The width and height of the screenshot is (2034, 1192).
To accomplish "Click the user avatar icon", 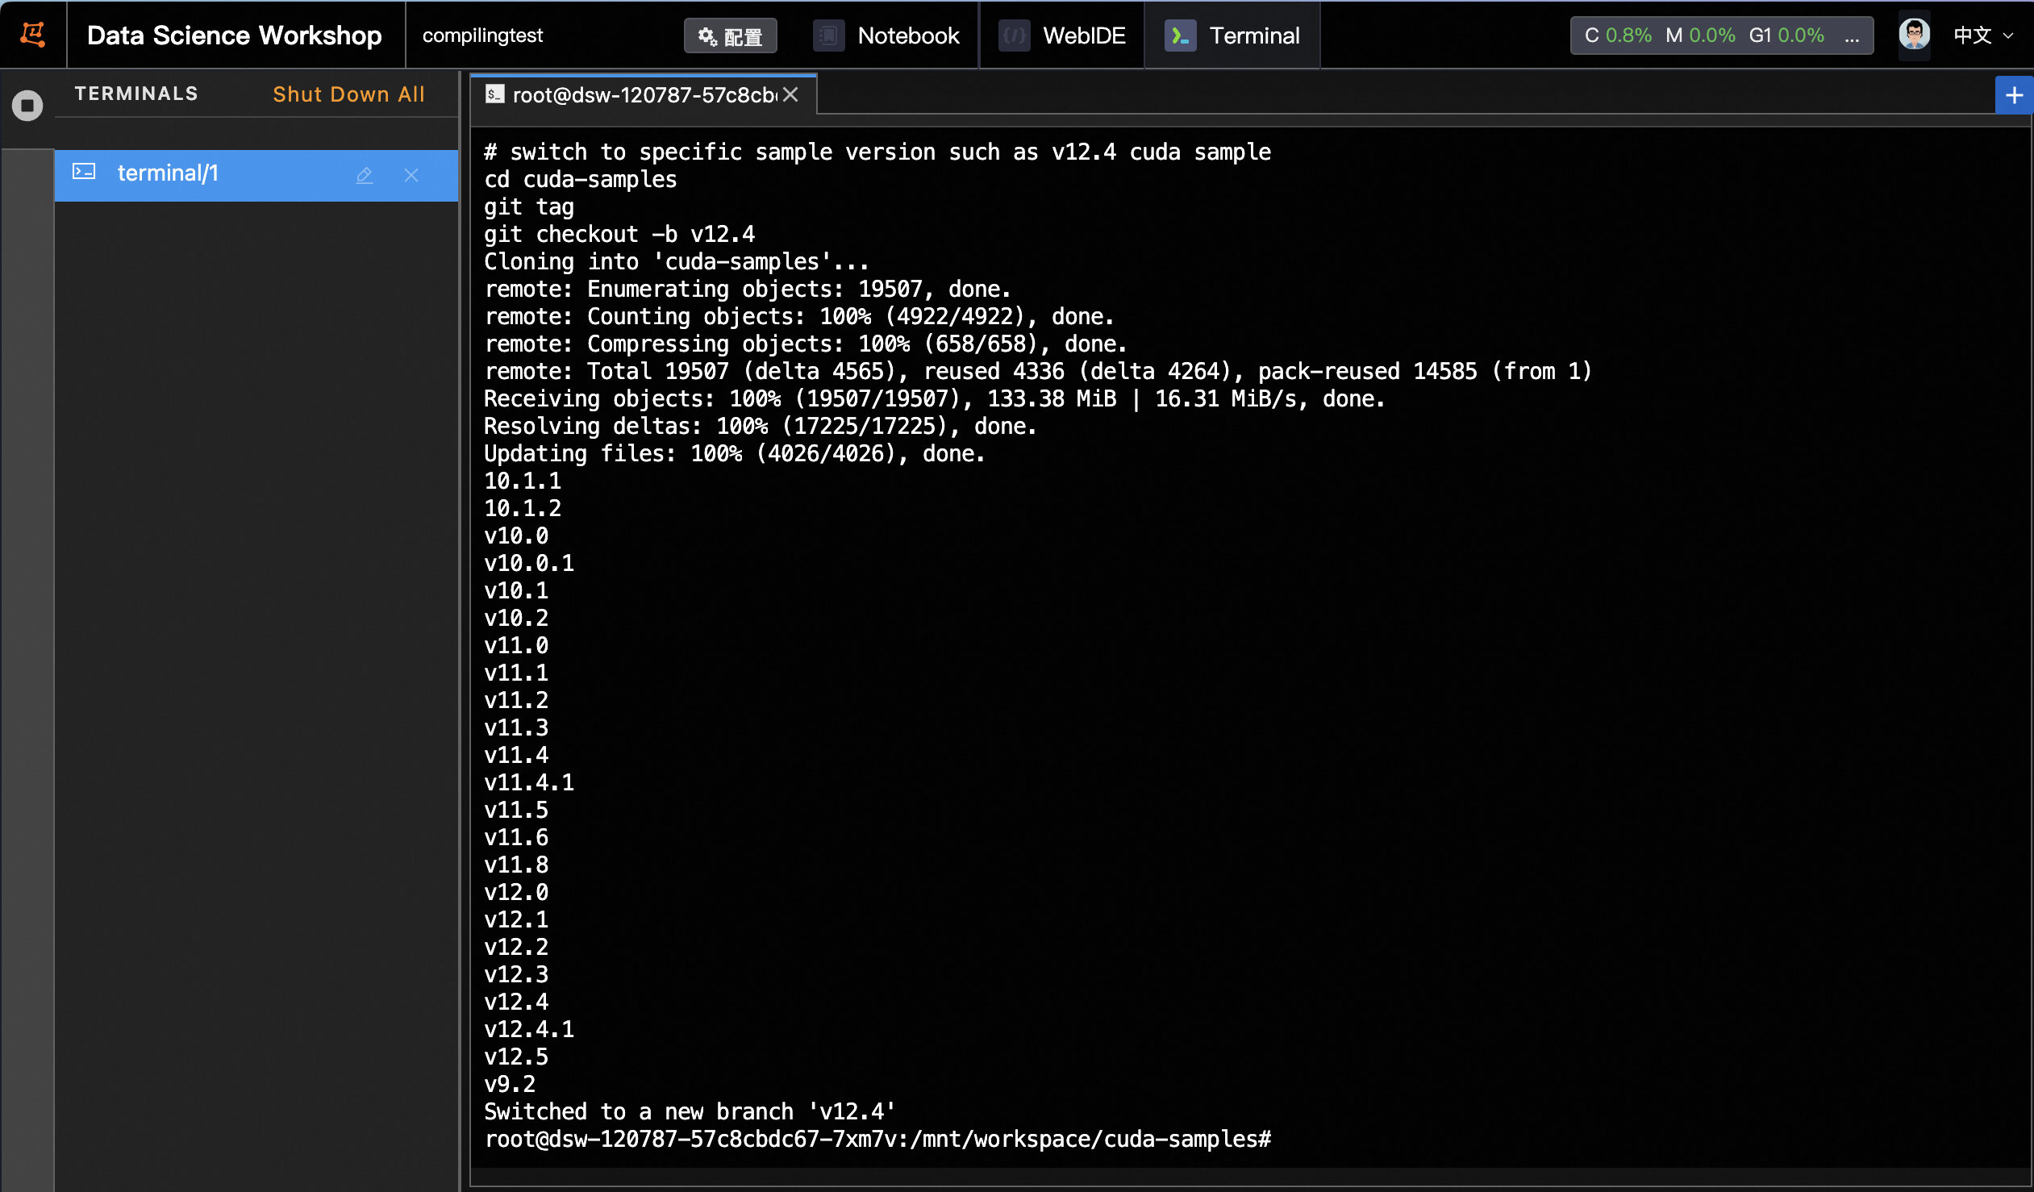I will (x=1914, y=35).
